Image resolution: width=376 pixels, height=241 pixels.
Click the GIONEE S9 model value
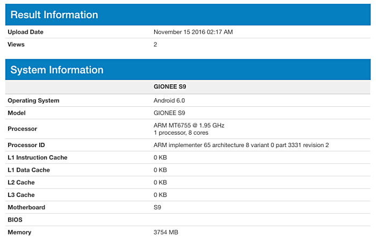169,113
